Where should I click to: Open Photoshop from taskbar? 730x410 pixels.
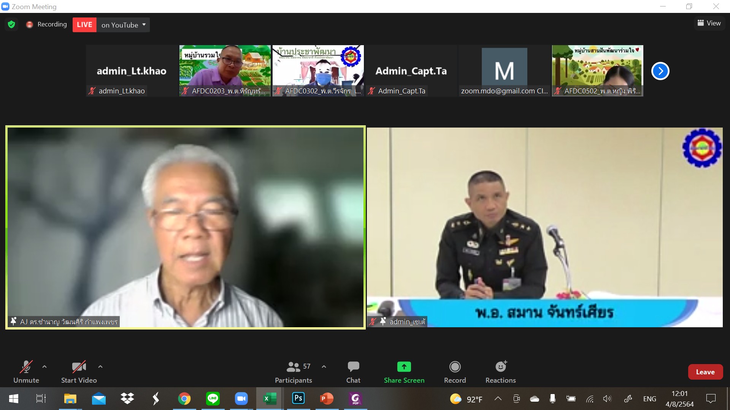click(298, 399)
